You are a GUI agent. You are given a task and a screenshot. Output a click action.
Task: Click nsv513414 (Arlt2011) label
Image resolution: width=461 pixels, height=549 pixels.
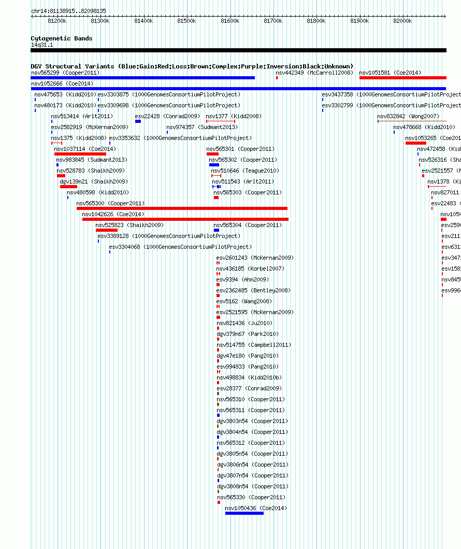pyautogui.click(x=82, y=116)
